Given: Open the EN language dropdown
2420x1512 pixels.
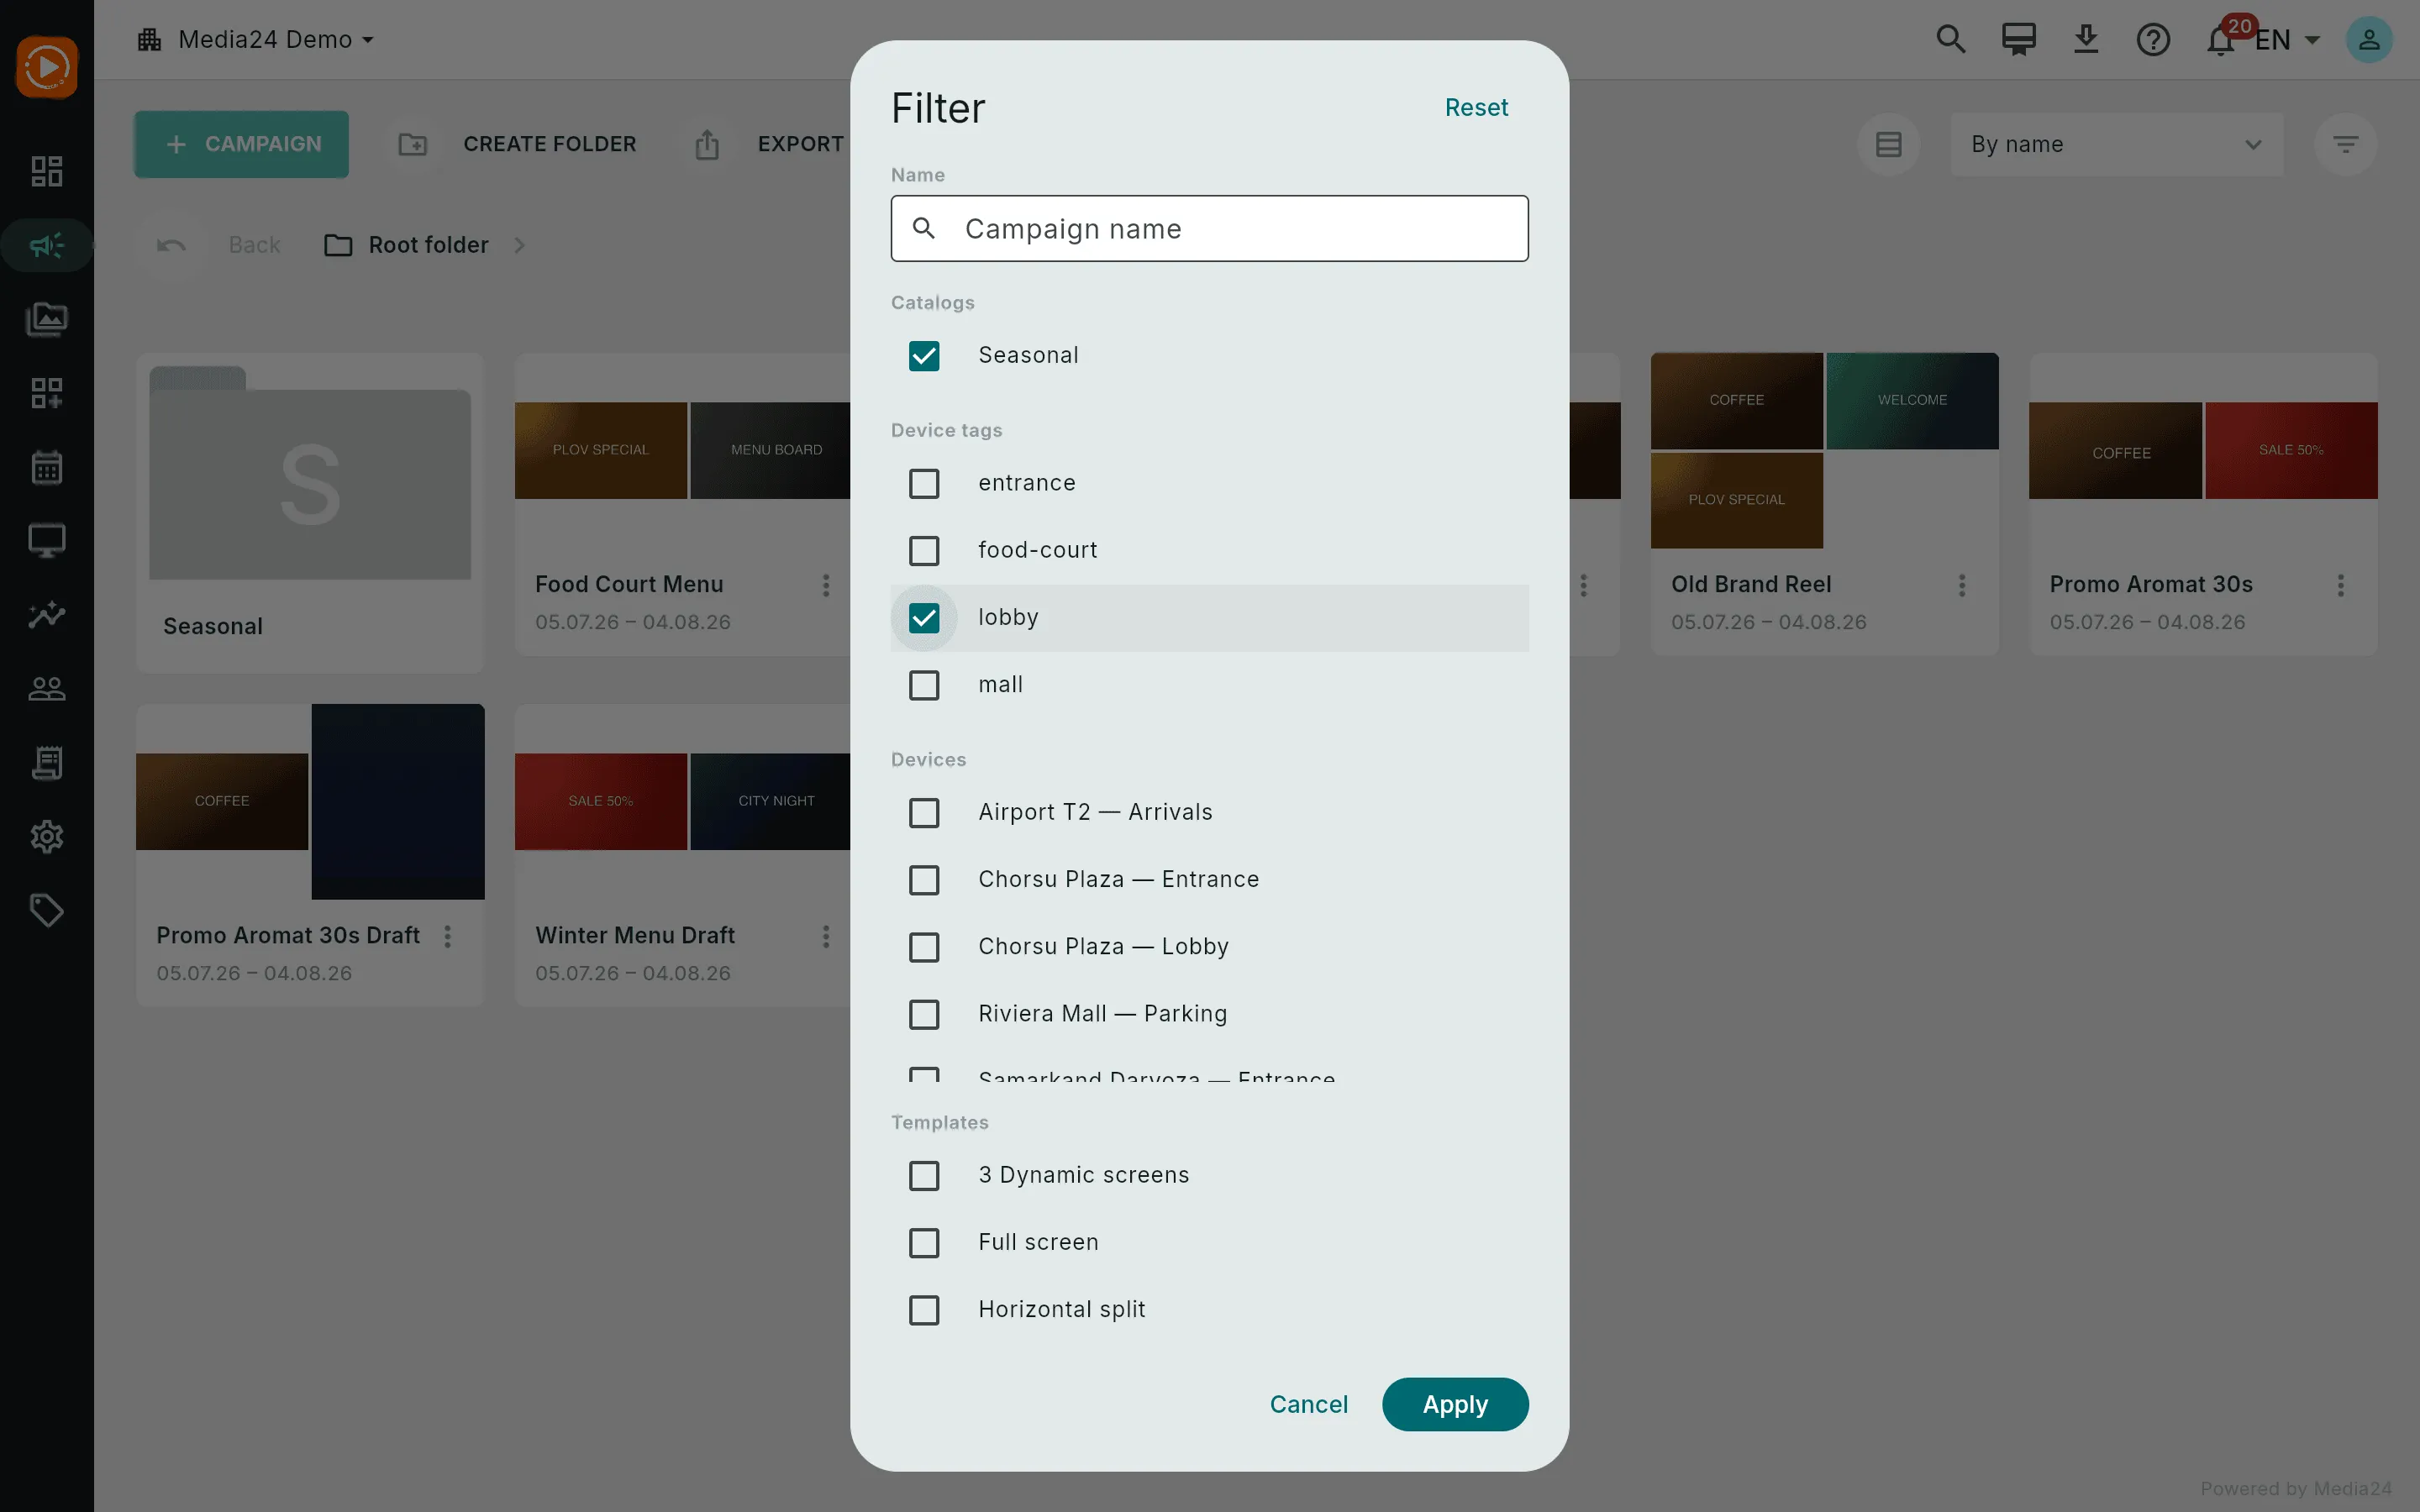Looking at the screenshot, I should (x=2288, y=40).
